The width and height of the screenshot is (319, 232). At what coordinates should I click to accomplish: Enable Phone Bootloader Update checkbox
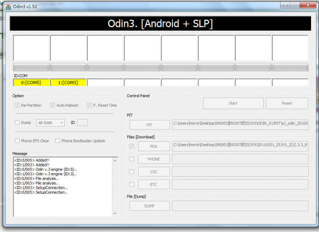[58, 141]
